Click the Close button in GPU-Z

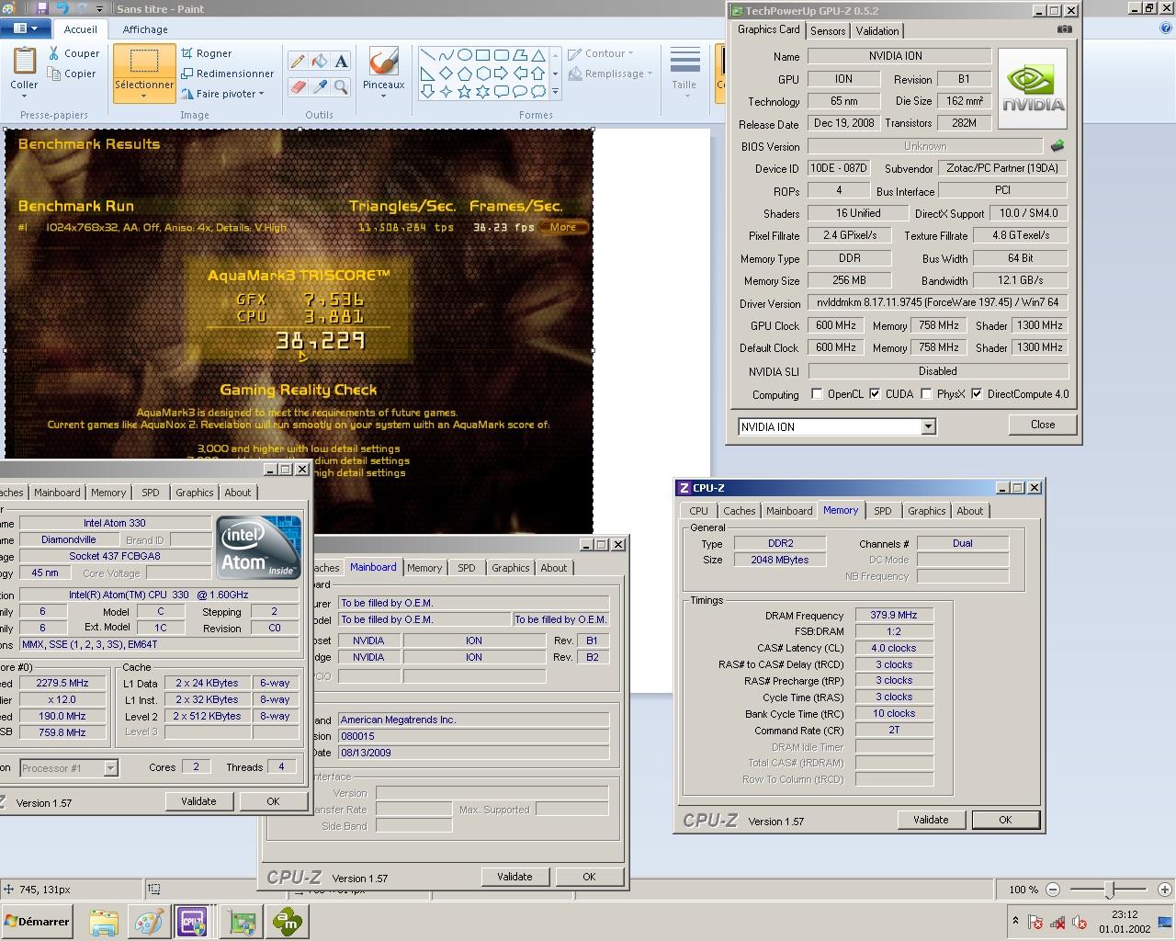(x=1043, y=425)
